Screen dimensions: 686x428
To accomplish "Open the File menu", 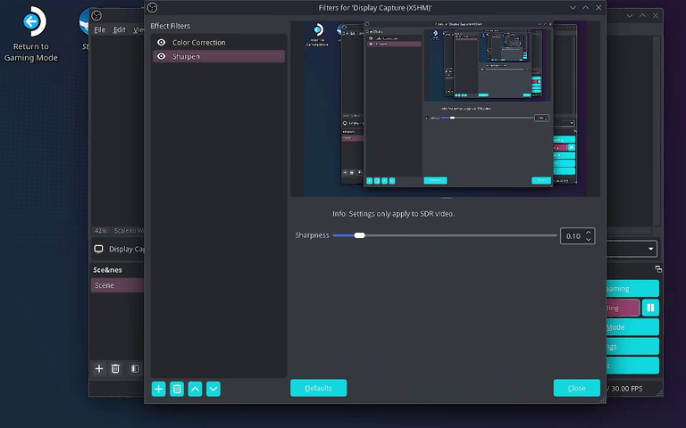I will (100, 29).
